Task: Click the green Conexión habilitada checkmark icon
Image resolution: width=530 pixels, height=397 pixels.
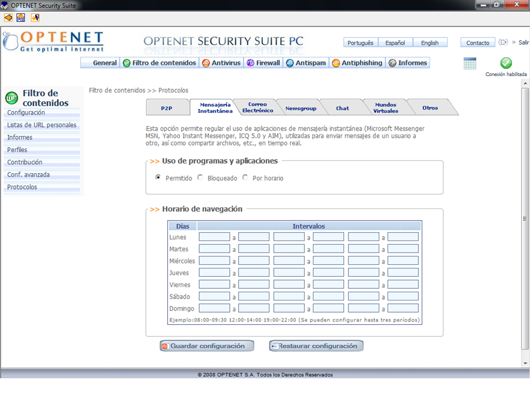Action: click(506, 63)
